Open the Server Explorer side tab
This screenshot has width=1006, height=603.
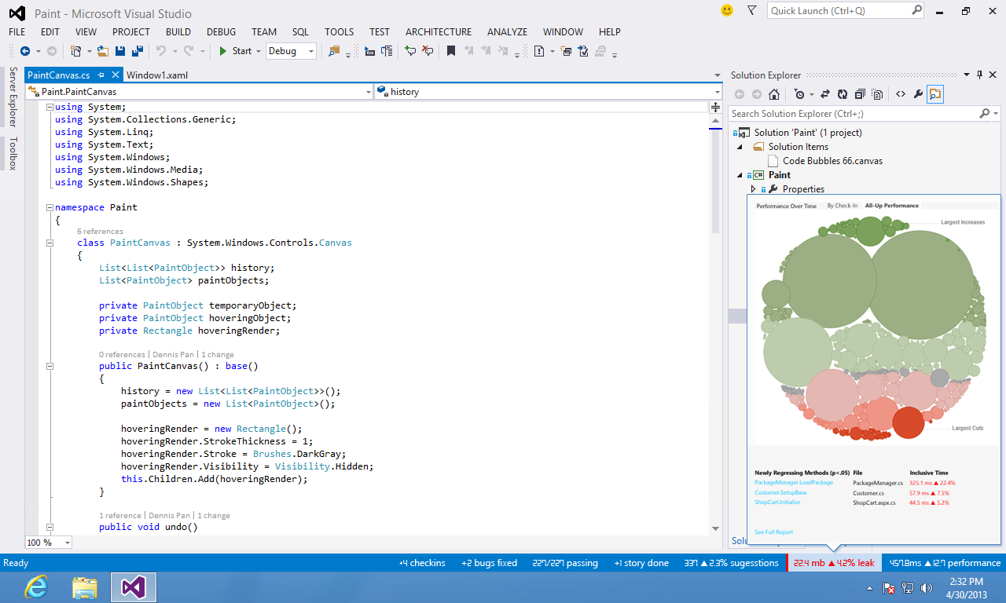tap(13, 97)
